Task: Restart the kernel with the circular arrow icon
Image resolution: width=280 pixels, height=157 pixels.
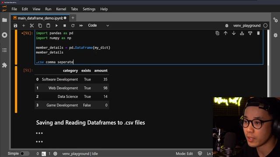Action: pyautogui.click(x=73, y=26)
